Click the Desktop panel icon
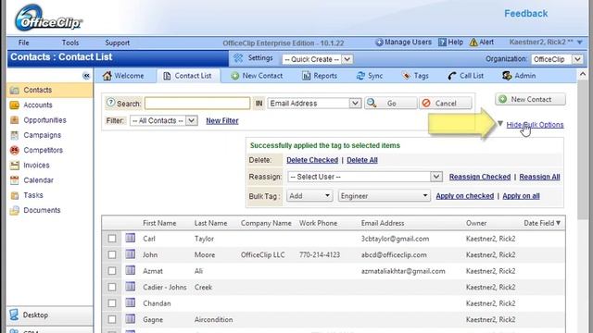Image resolution: width=593 pixels, height=333 pixels. point(14,314)
